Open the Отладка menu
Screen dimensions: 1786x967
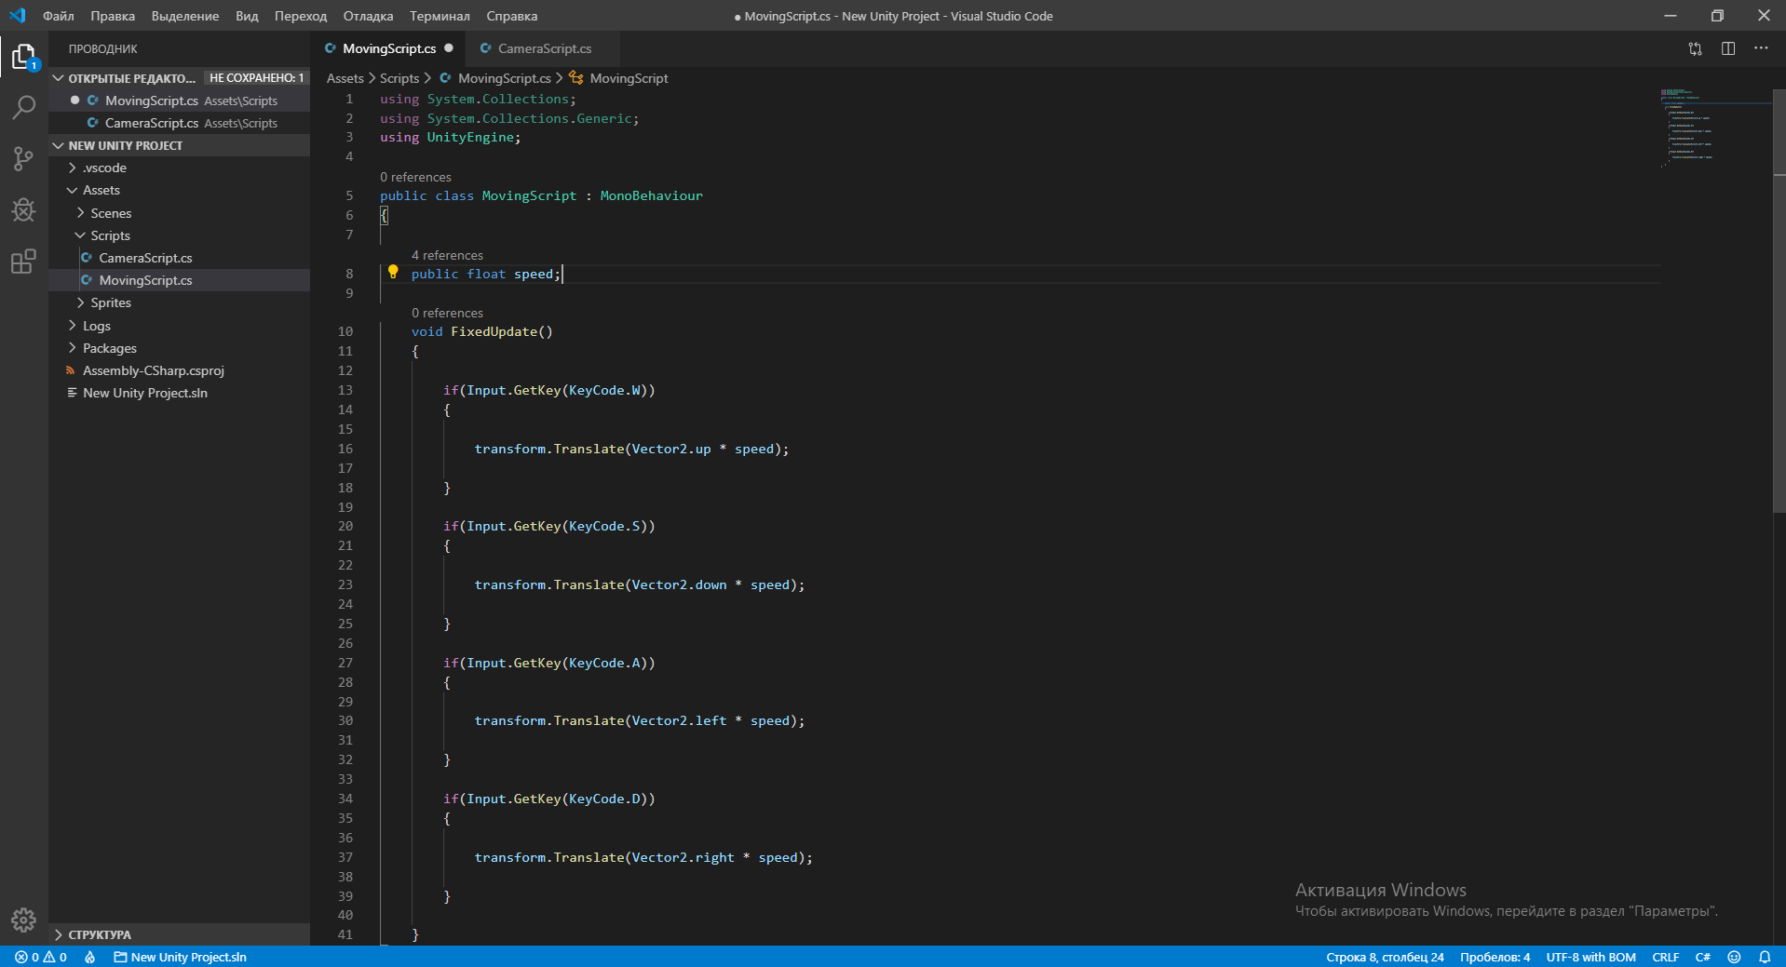click(368, 16)
